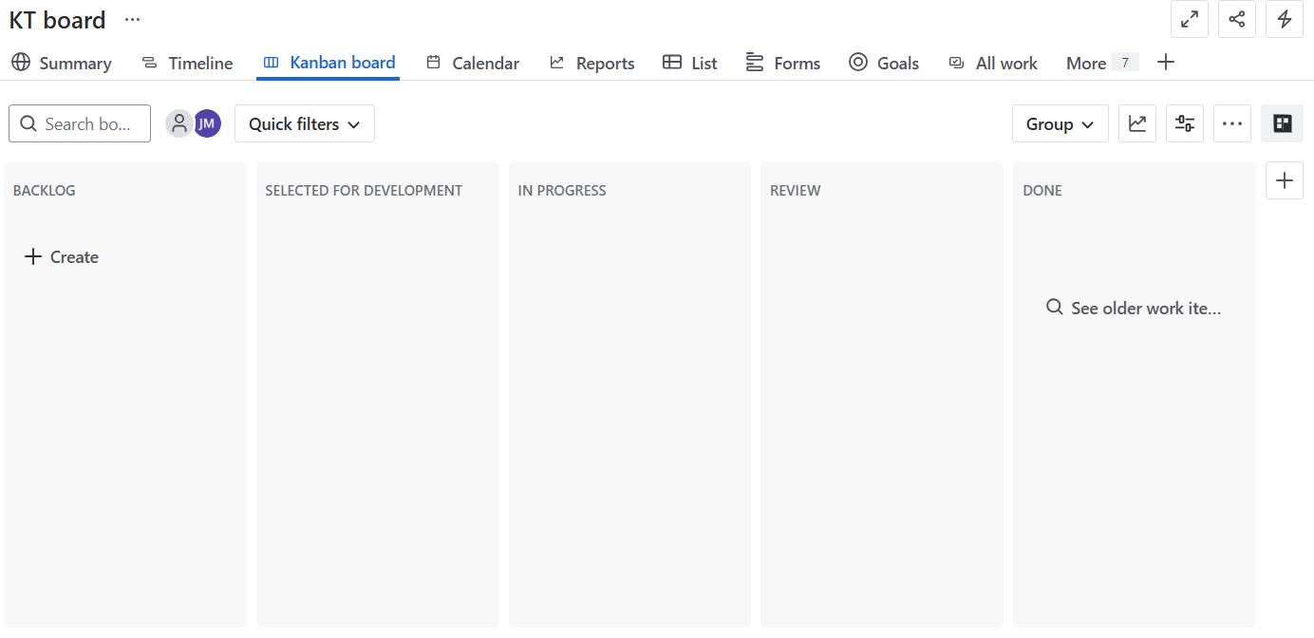1314x638 pixels.
Task: Open automation lightning bolt menu
Action: pyautogui.click(x=1284, y=19)
